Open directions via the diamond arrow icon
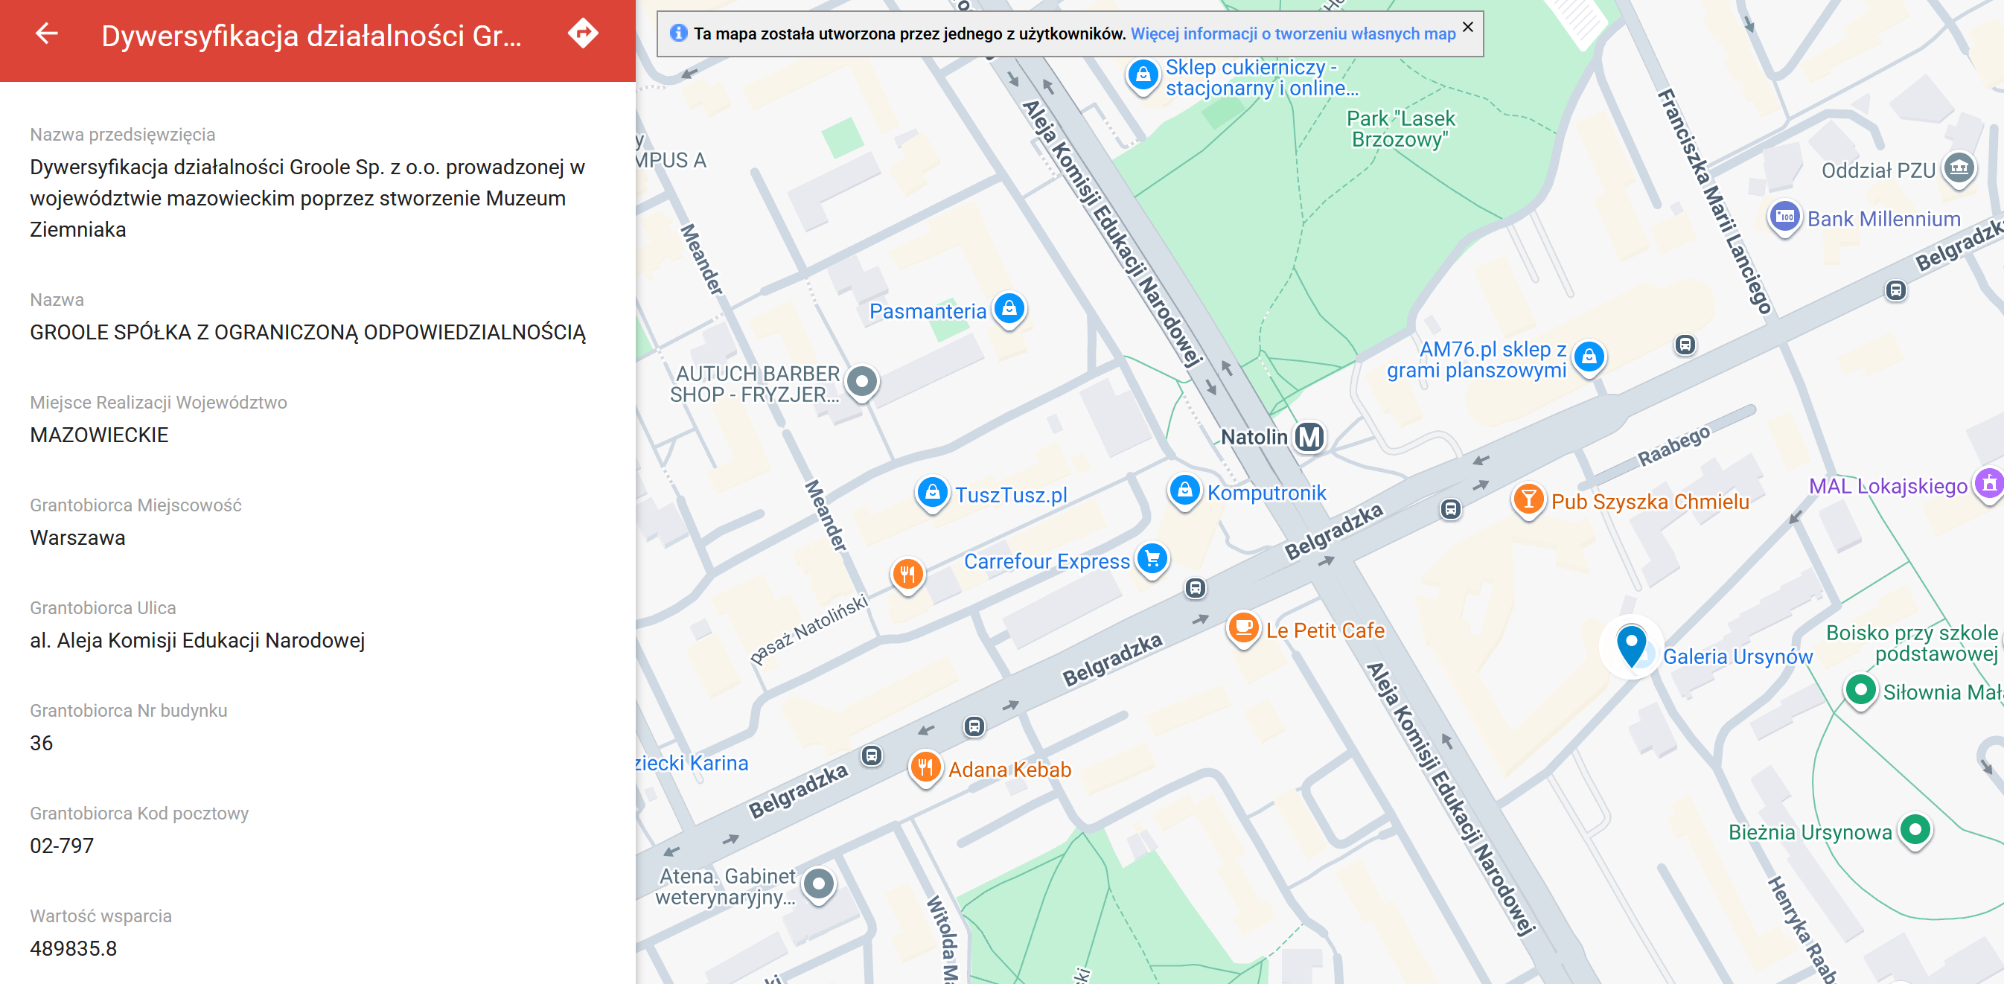Screen dimensions: 2004x984 pos(583,33)
